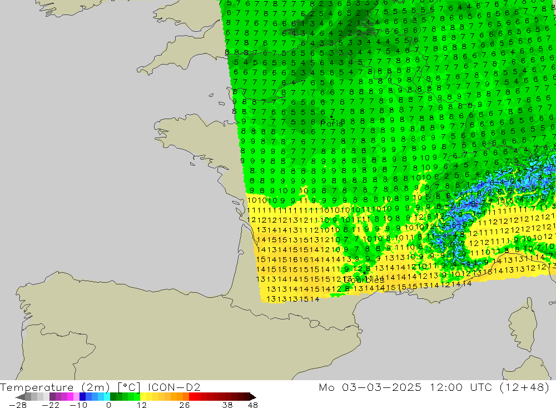Click the dark right arrow of the color scale
This screenshot has width=556, height=408.
coord(252,397)
